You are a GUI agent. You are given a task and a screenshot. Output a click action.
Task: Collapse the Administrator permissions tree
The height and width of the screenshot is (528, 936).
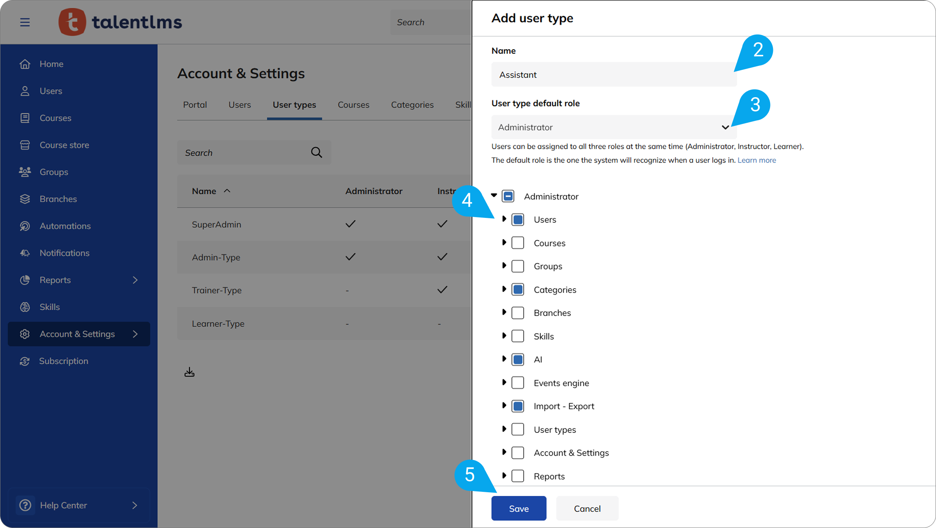point(494,196)
